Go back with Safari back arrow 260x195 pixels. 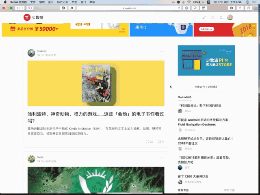pos(17,8)
